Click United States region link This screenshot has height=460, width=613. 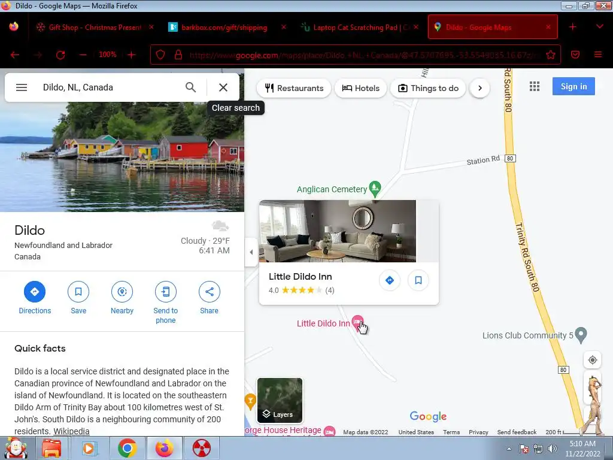(x=416, y=432)
